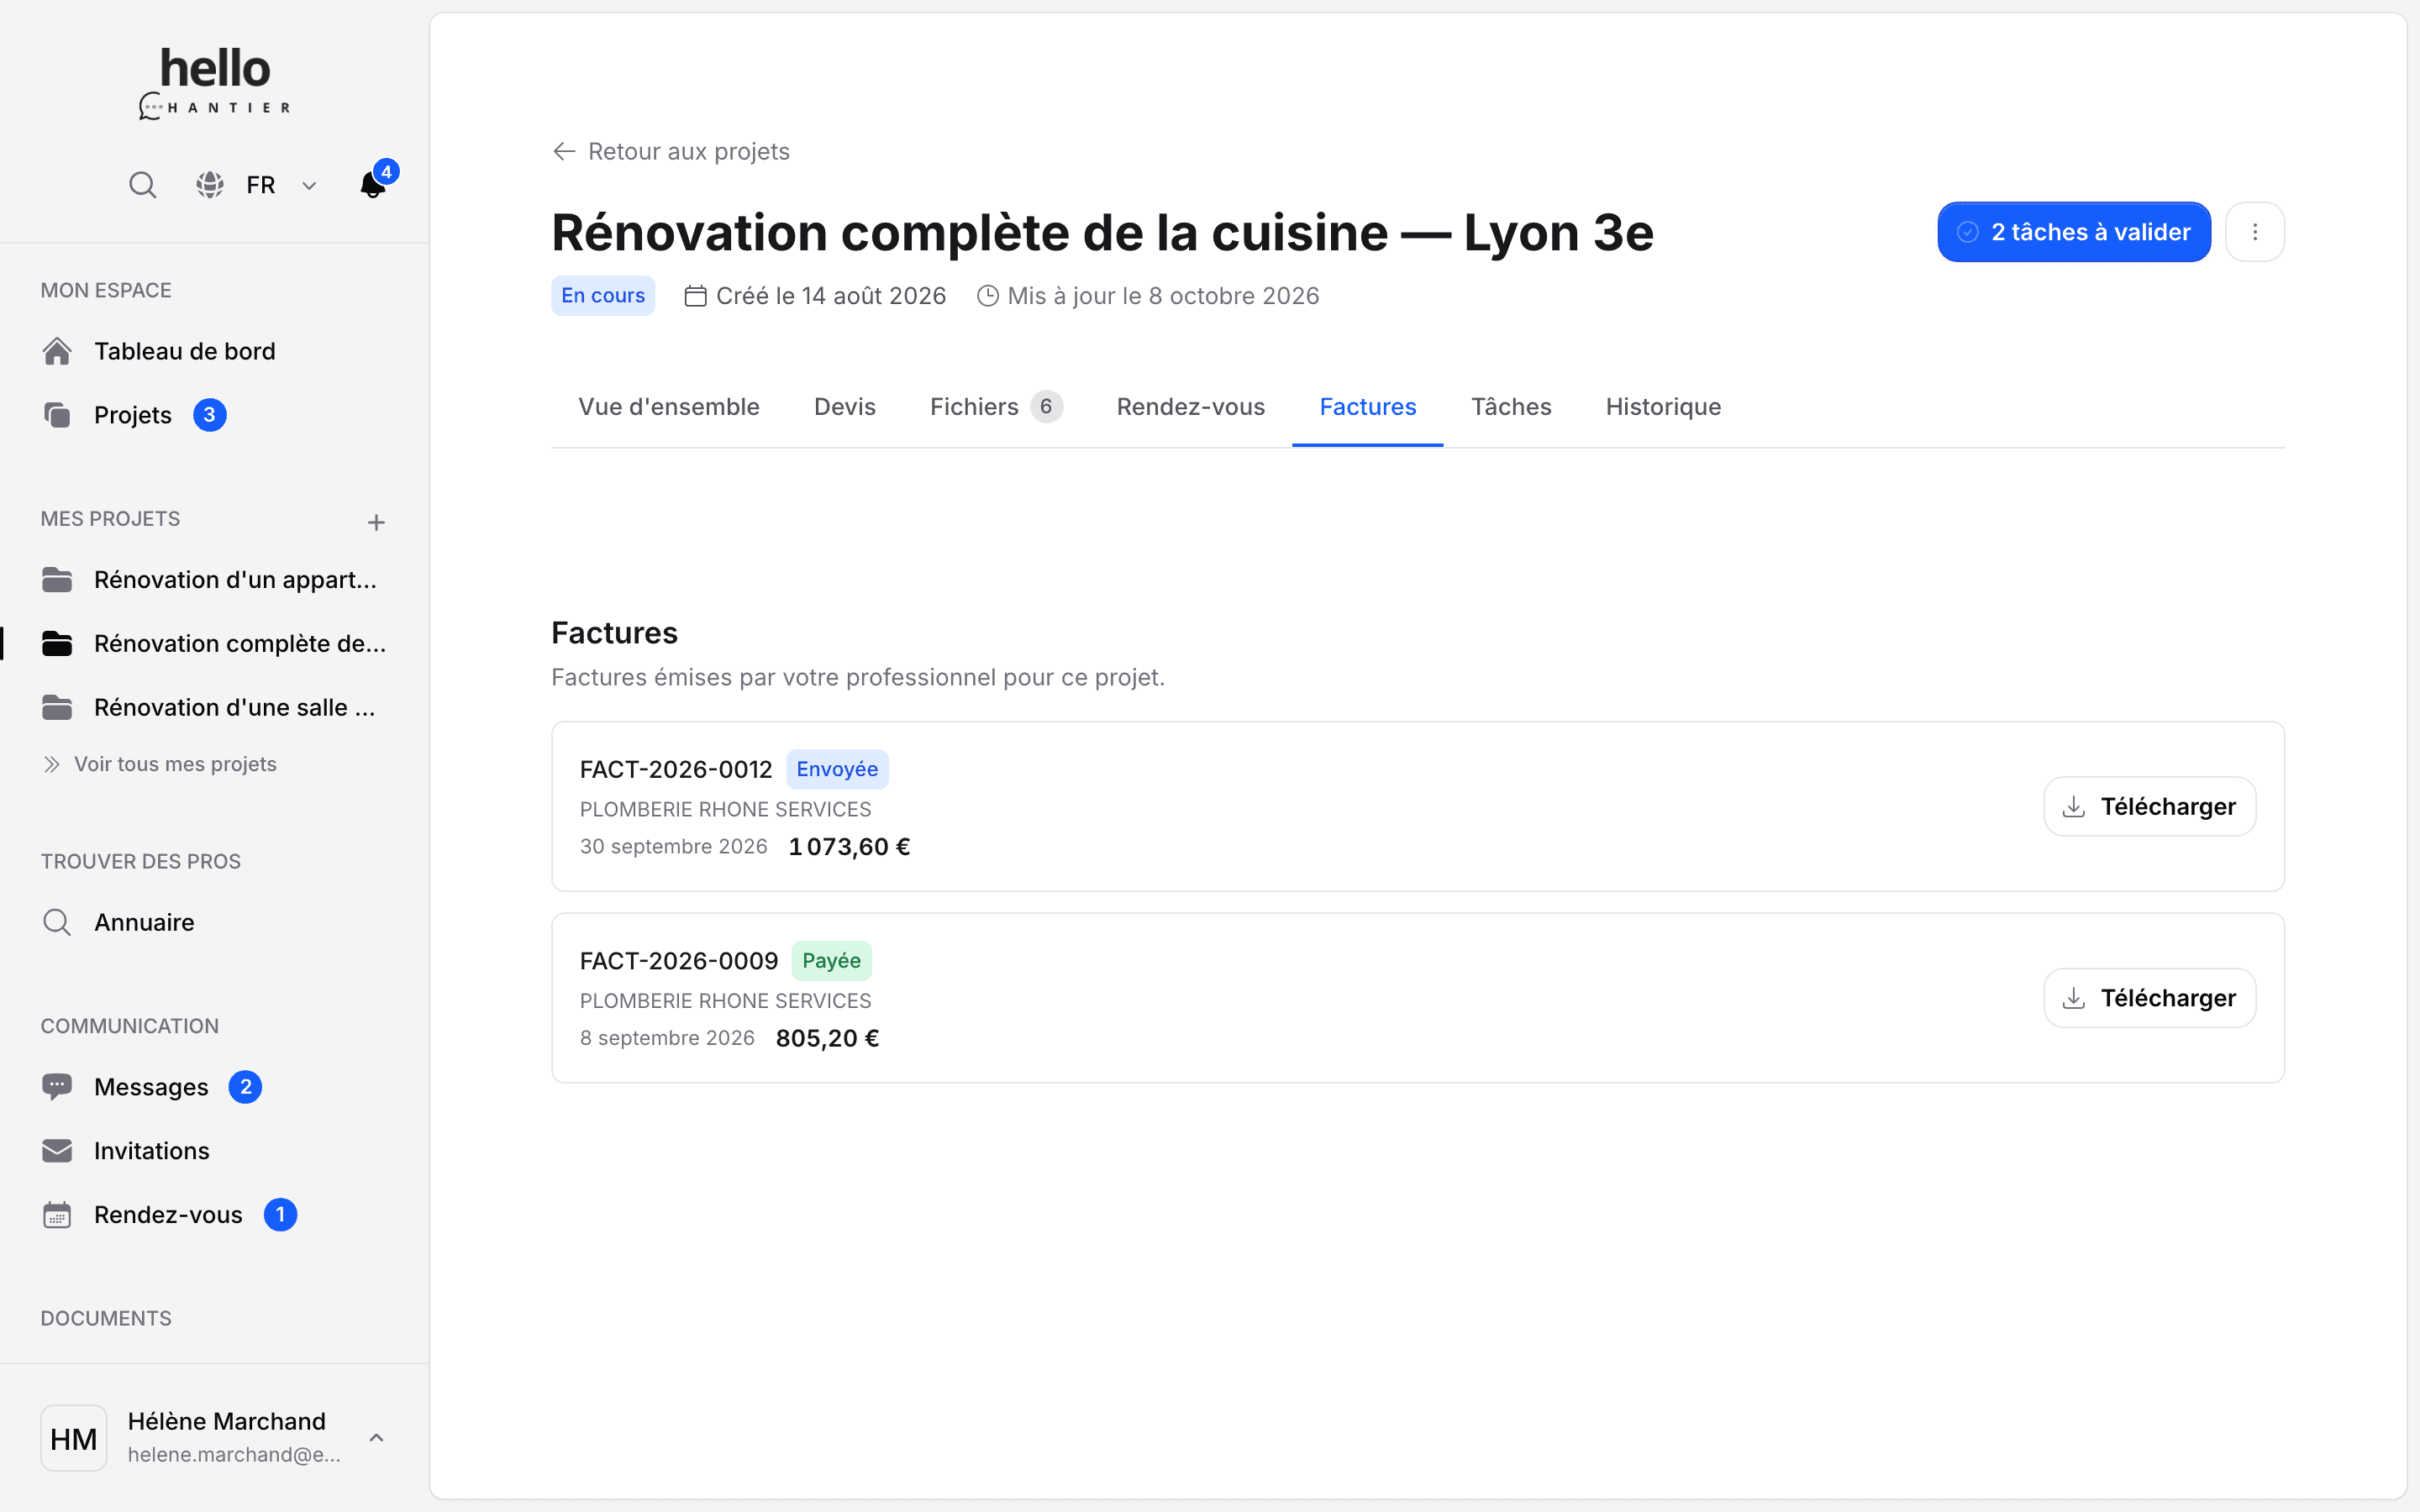Open the search magnifier icon in sidebar header
This screenshot has width=2420, height=1512.
(x=143, y=185)
